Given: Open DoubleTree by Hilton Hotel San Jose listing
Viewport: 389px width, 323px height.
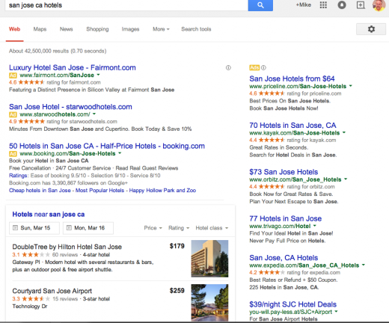Looking at the screenshot, I should (67, 247).
